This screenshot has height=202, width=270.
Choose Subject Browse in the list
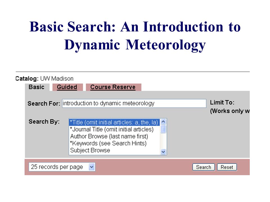[114, 150]
